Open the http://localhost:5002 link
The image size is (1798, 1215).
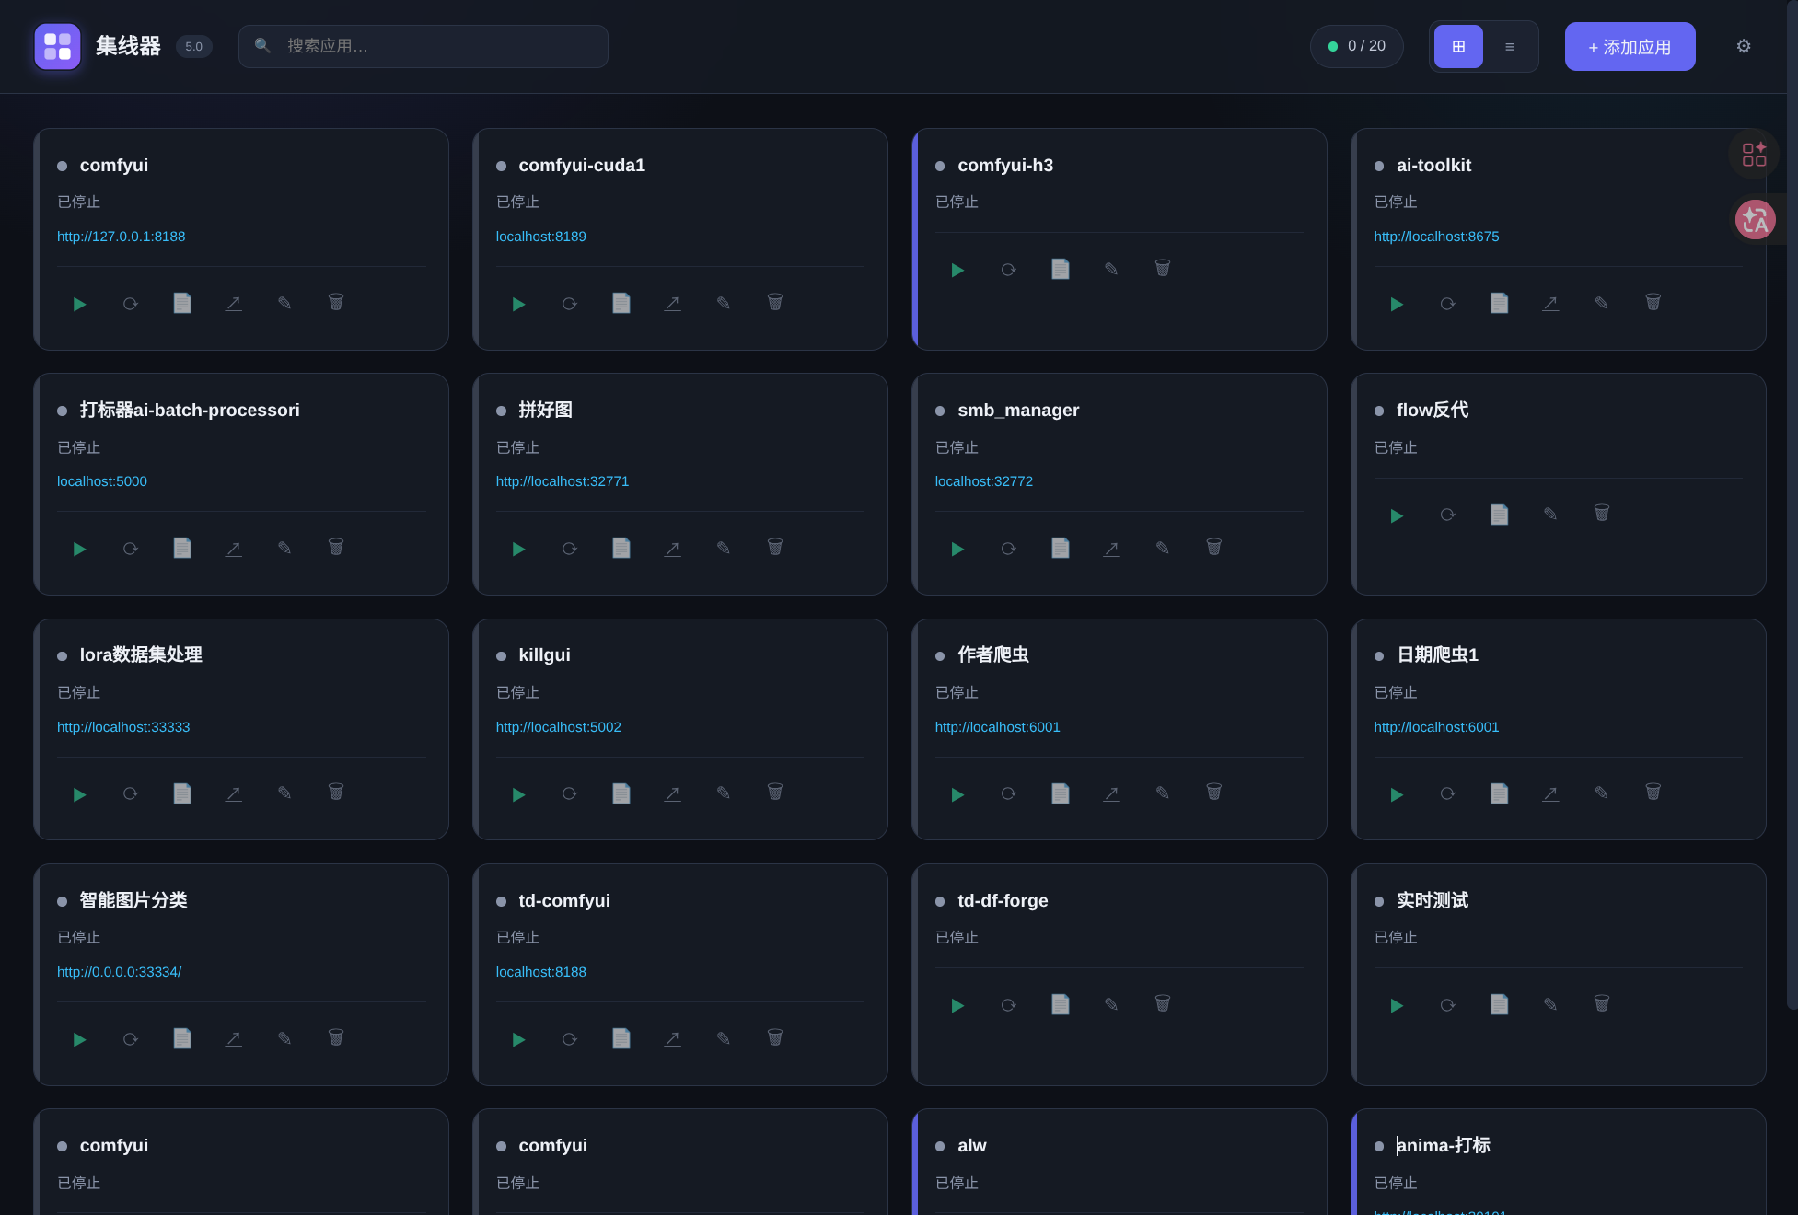pyautogui.click(x=558, y=727)
